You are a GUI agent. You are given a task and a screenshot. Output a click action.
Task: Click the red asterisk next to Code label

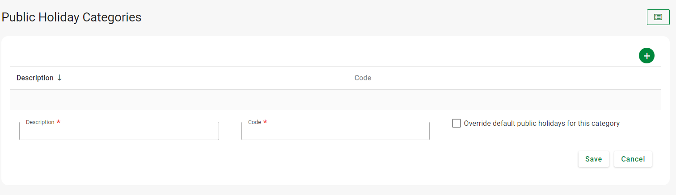pos(265,122)
